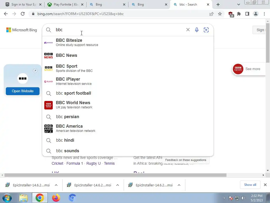Clear the Bing search box text
Screen dimensions: 270x203
[188, 30]
